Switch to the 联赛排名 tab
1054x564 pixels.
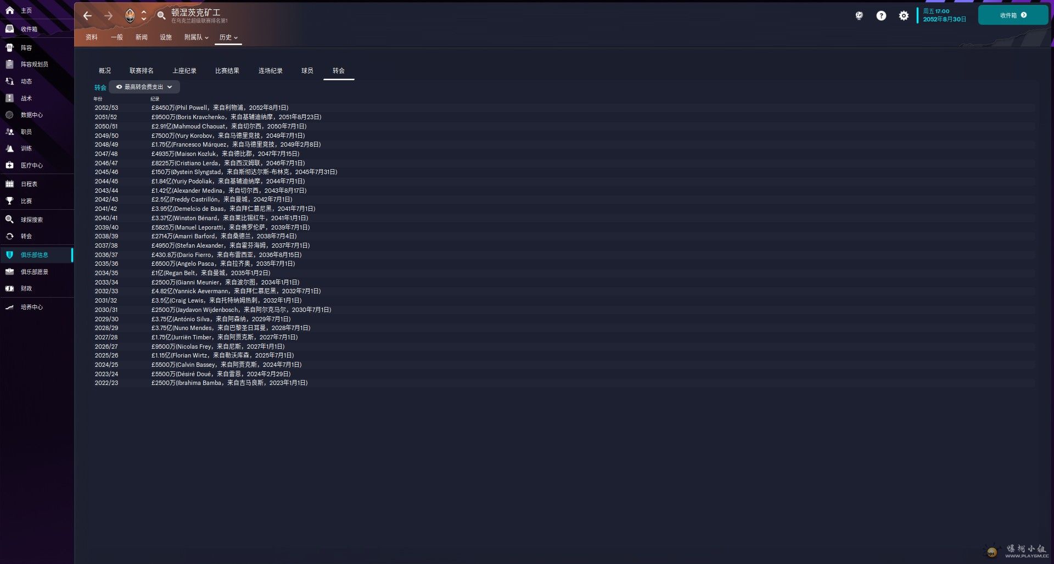click(x=141, y=71)
